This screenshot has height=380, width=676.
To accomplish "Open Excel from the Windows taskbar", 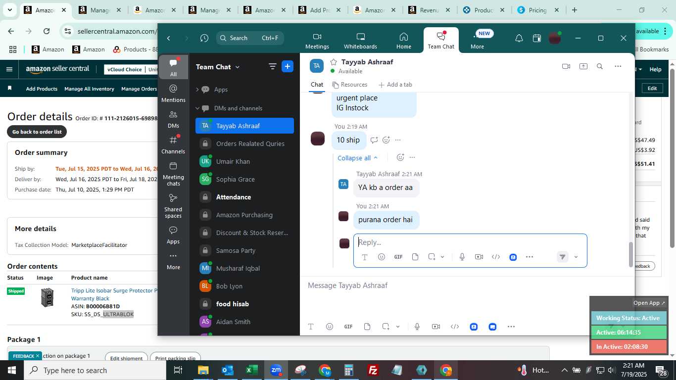I will [x=251, y=370].
